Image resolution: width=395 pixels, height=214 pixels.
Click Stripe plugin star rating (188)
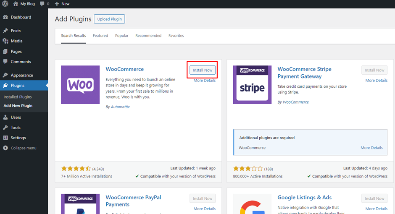pos(253,169)
